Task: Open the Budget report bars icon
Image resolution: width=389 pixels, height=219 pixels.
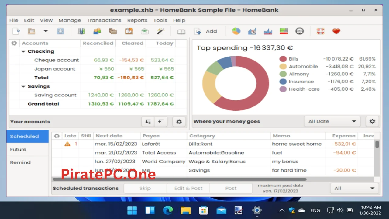Action: (x=284, y=31)
